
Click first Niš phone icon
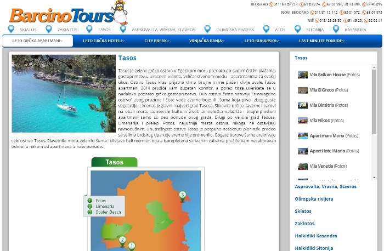click(x=317, y=21)
